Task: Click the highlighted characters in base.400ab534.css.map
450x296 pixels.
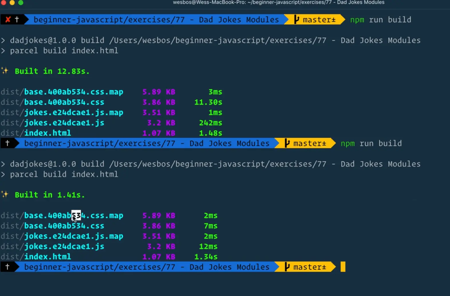Action: [76, 215]
